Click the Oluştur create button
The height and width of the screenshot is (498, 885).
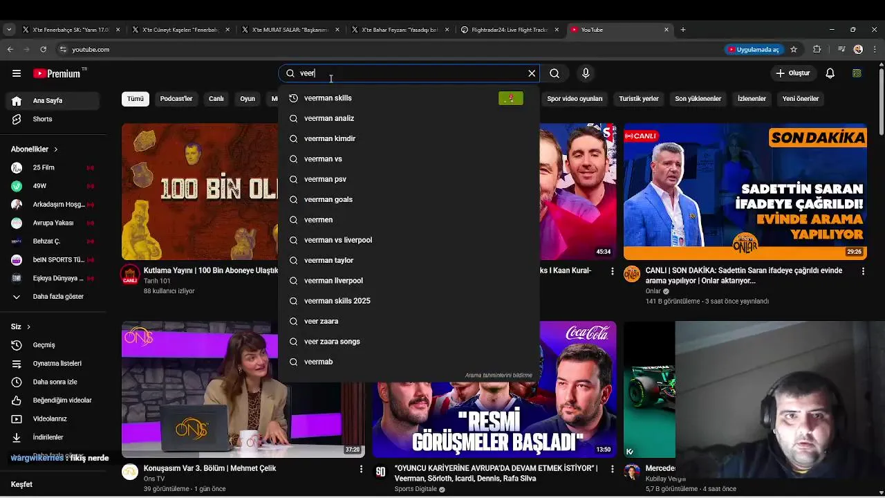792,73
